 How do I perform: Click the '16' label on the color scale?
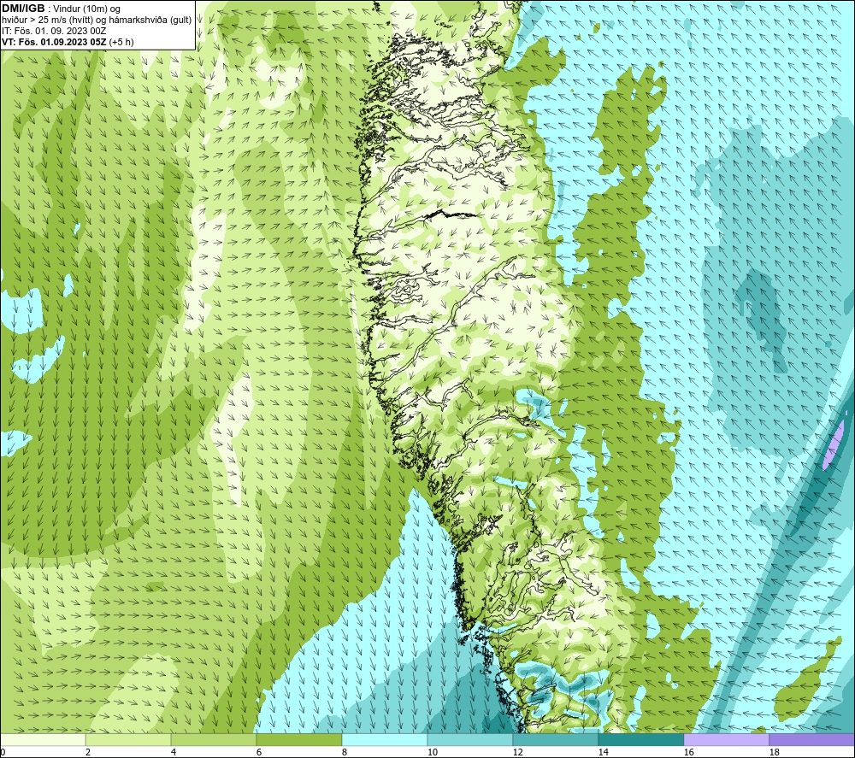tap(688, 753)
